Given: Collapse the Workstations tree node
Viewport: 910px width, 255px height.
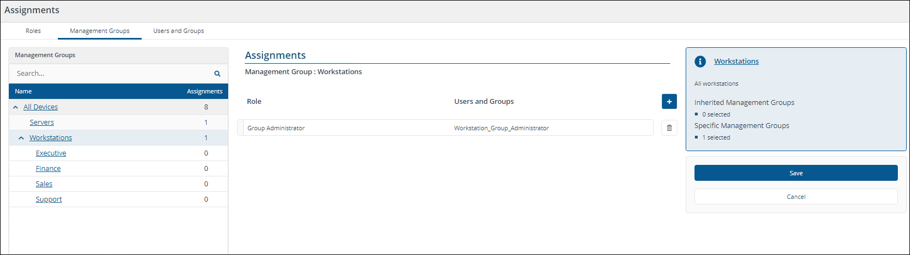Looking at the screenshot, I should pyautogui.click(x=21, y=138).
